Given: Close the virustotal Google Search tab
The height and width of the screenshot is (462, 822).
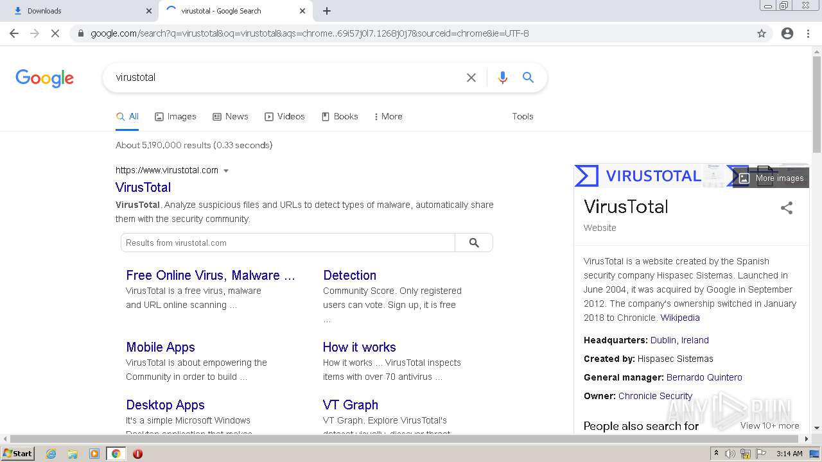Looking at the screenshot, I should pyautogui.click(x=302, y=11).
